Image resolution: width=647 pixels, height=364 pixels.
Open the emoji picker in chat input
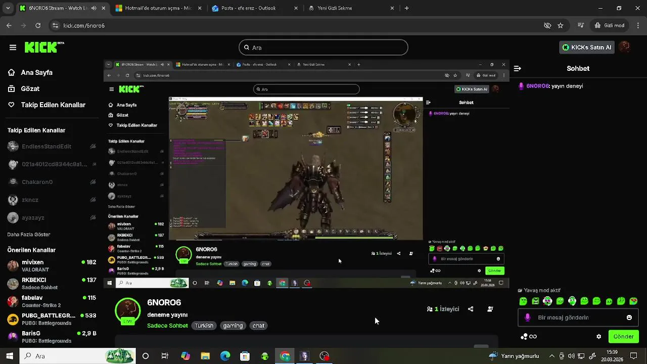coord(629,317)
